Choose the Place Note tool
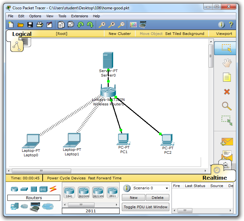The height and width of the screenshot is (221, 244). tap(227, 77)
